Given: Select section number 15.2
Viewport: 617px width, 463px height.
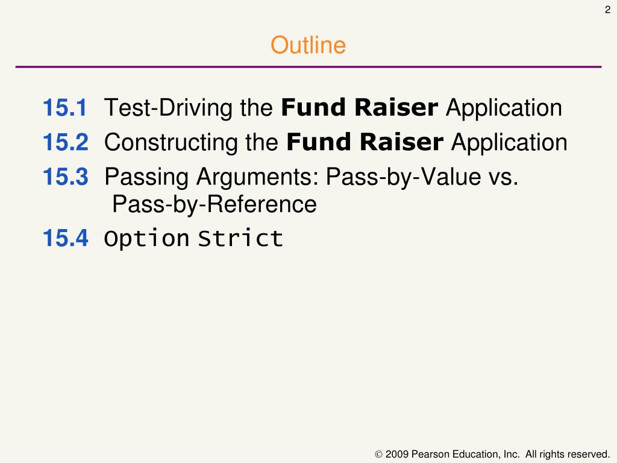Looking at the screenshot, I should [x=65, y=142].
